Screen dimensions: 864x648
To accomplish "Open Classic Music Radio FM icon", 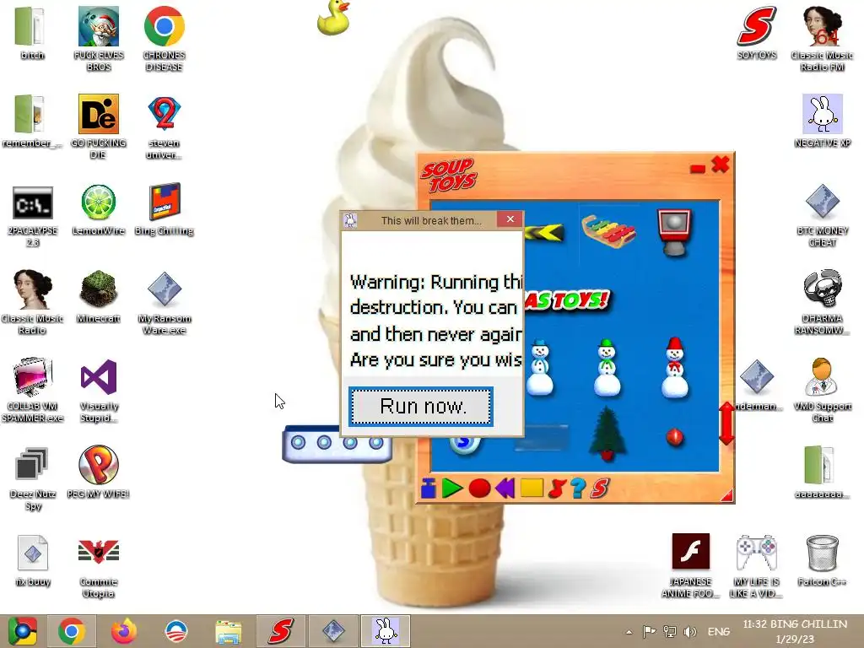I will click(x=822, y=26).
